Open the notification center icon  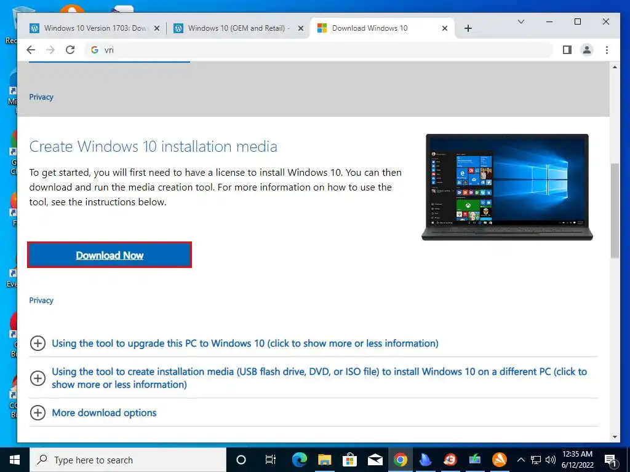click(x=610, y=460)
